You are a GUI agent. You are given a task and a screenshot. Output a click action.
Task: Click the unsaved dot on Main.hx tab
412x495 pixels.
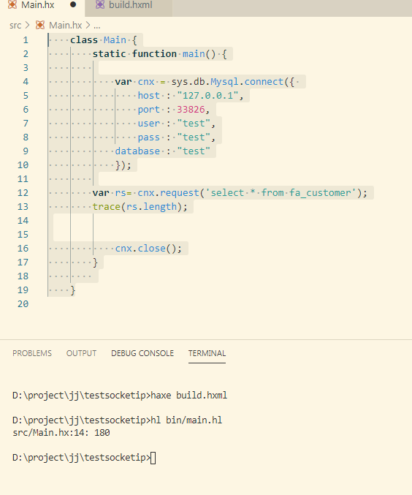(73, 4)
